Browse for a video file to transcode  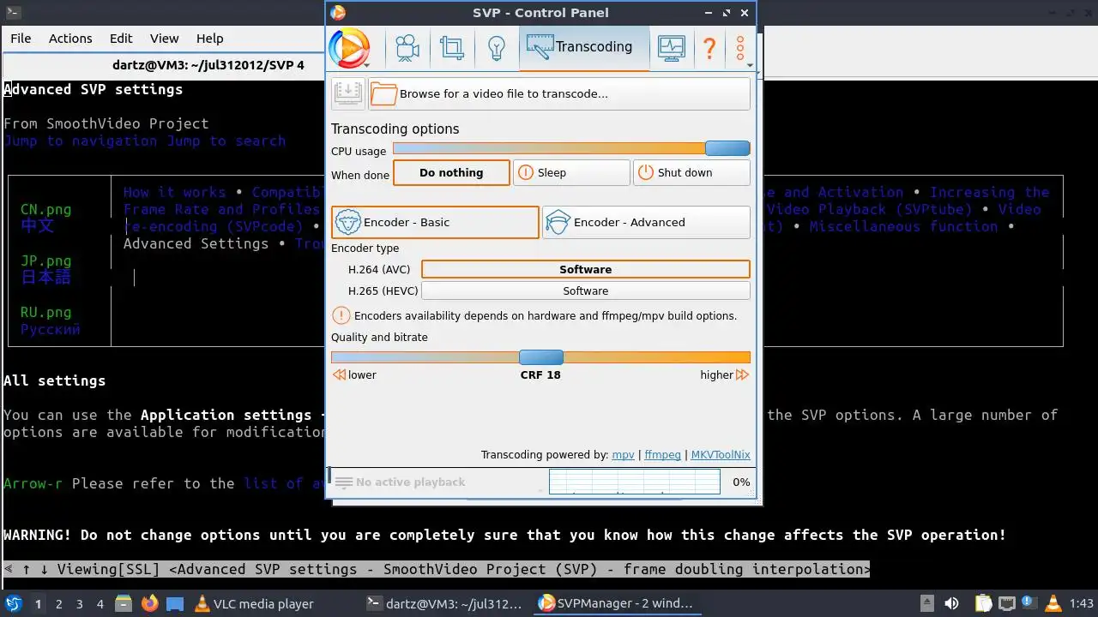click(559, 93)
